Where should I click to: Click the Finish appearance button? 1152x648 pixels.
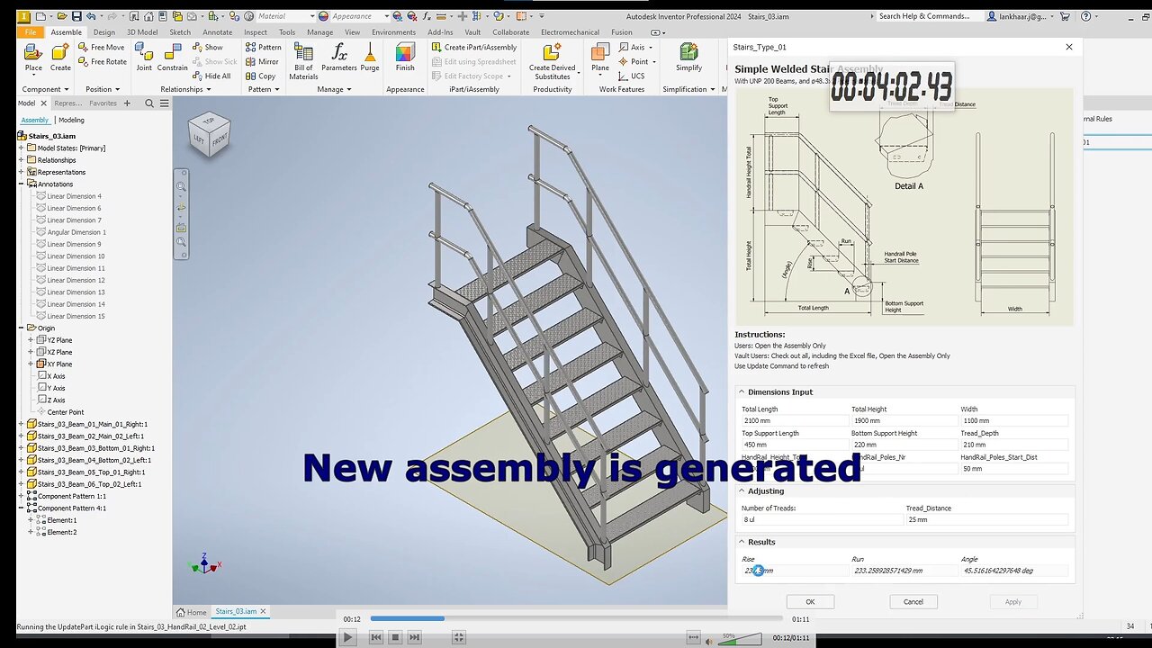click(405, 58)
